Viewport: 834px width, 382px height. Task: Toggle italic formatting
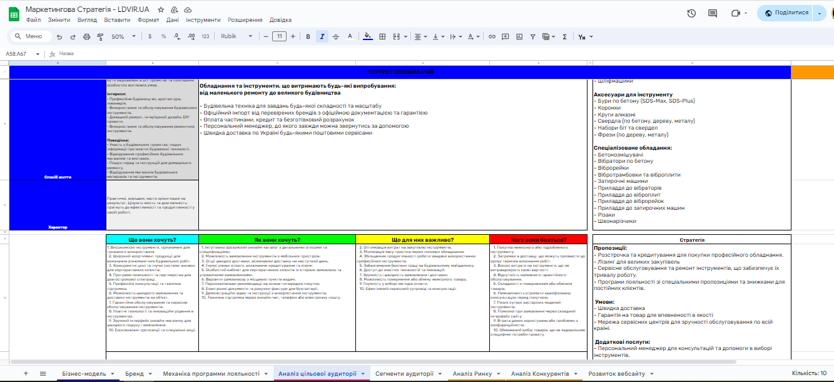tap(322, 36)
